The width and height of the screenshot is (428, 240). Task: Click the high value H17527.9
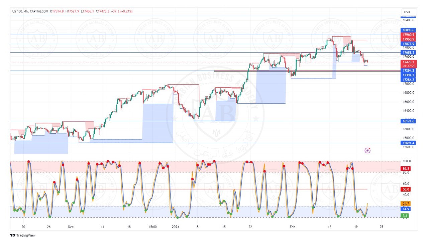coord(72,11)
